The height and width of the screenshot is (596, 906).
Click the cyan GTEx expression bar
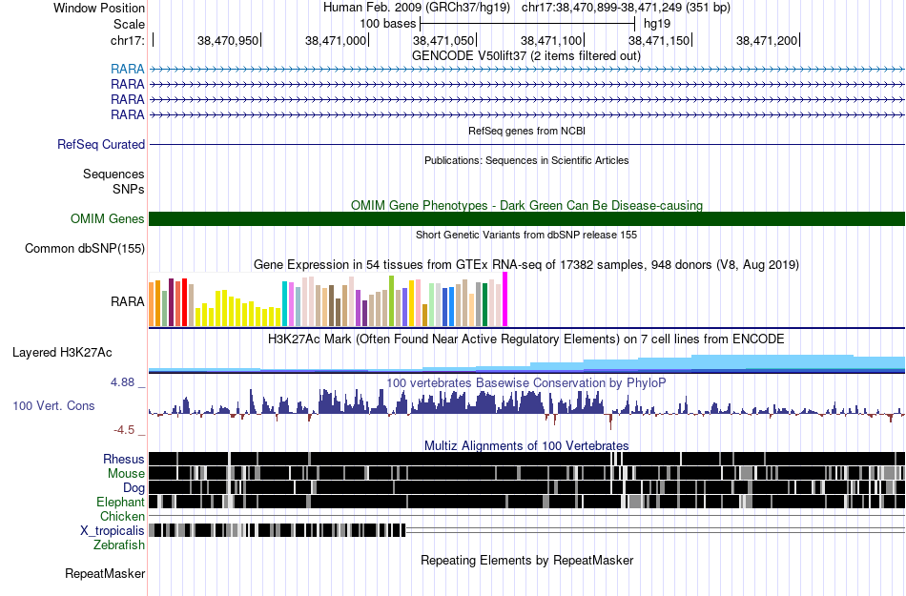click(284, 304)
